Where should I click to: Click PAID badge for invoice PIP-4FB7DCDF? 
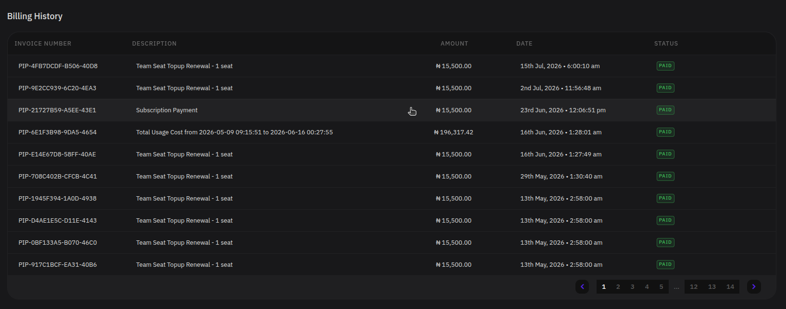point(665,66)
